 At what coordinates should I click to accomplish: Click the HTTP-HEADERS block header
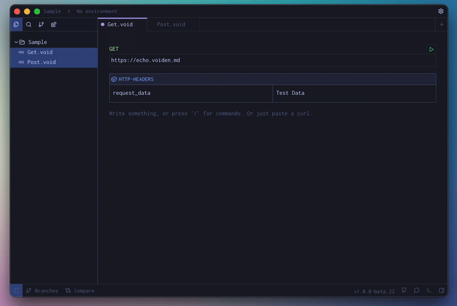tap(272, 79)
